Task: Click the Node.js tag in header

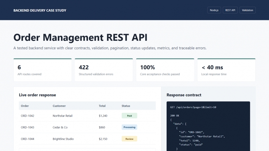Action: pos(214,10)
